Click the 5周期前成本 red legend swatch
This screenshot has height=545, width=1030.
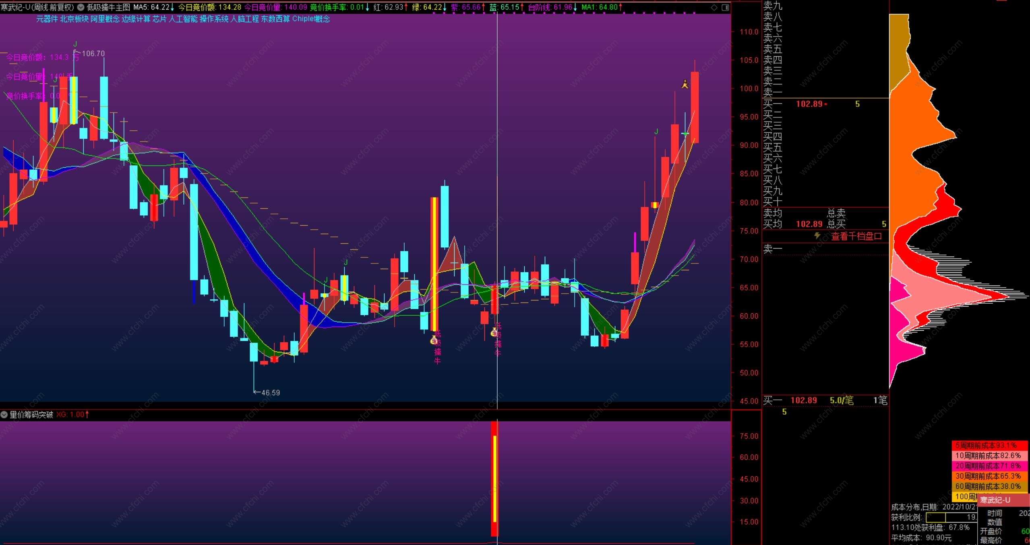click(989, 445)
